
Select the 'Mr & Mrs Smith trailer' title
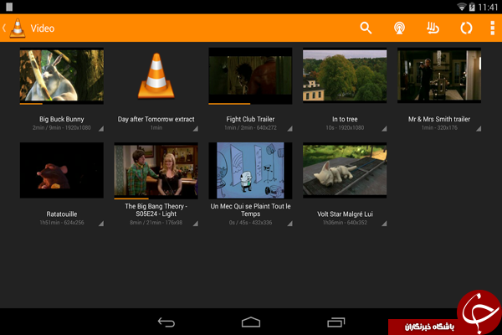point(439,119)
